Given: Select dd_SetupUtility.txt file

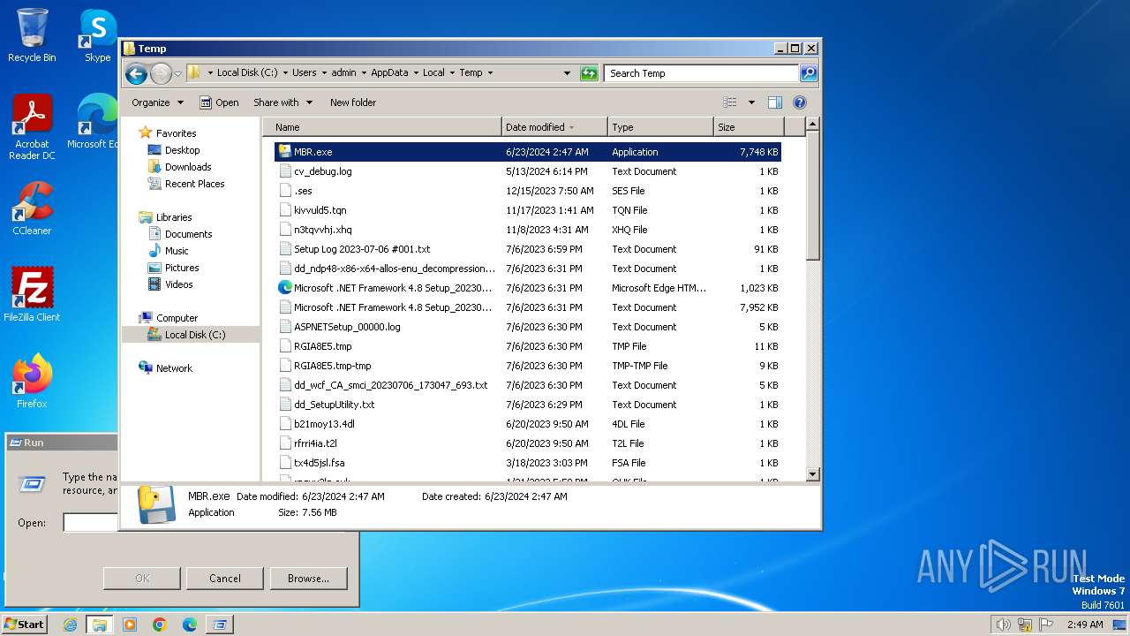Looking at the screenshot, I should 527,405.
